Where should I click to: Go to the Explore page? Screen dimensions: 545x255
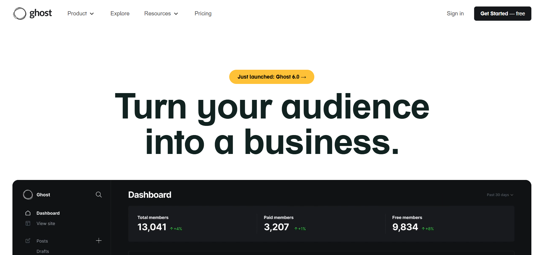120,14
